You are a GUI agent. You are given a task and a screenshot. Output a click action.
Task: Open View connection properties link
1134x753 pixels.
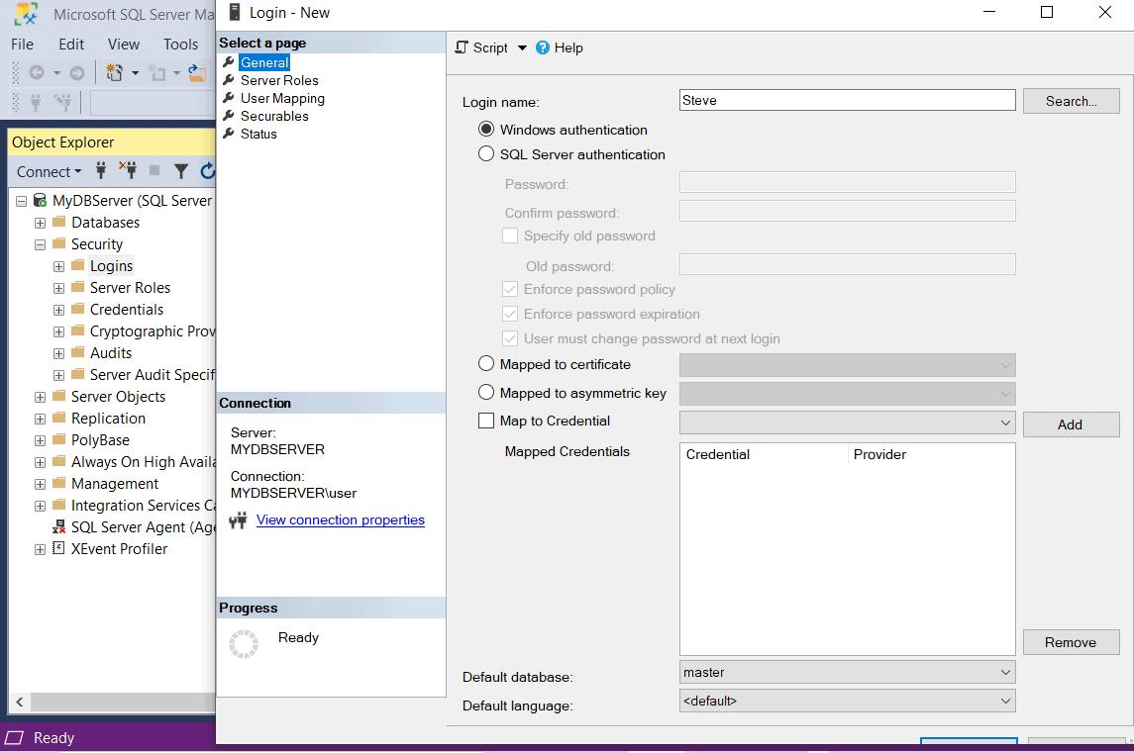coord(340,519)
